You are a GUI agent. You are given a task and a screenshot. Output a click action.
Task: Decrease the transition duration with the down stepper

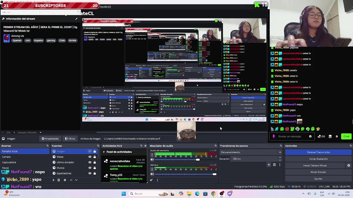[x=280, y=160]
